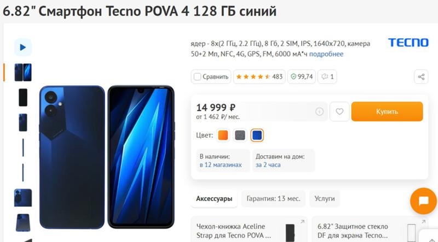Open the Гарантия: 13 мес. tab
This screenshot has height=242, width=438.
click(x=273, y=199)
